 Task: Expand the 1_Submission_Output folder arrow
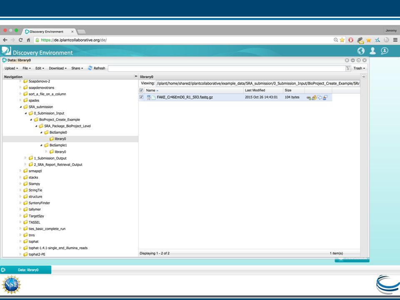(x=25, y=158)
